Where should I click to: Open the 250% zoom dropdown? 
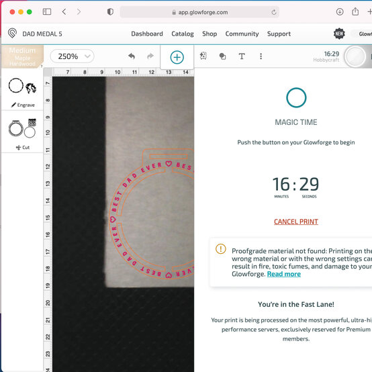coord(72,56)
